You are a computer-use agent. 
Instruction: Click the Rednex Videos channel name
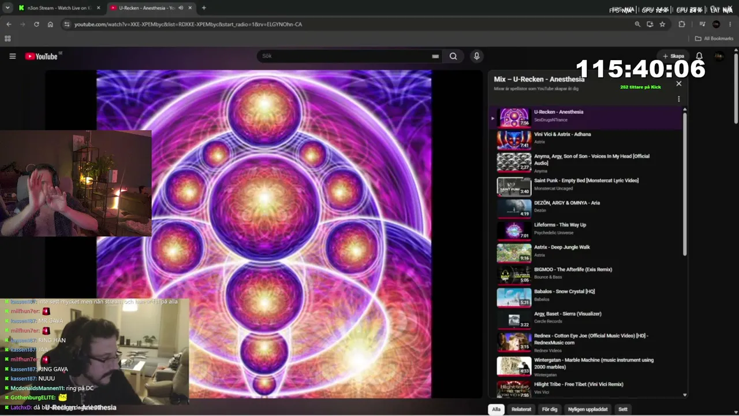point(549,350)
